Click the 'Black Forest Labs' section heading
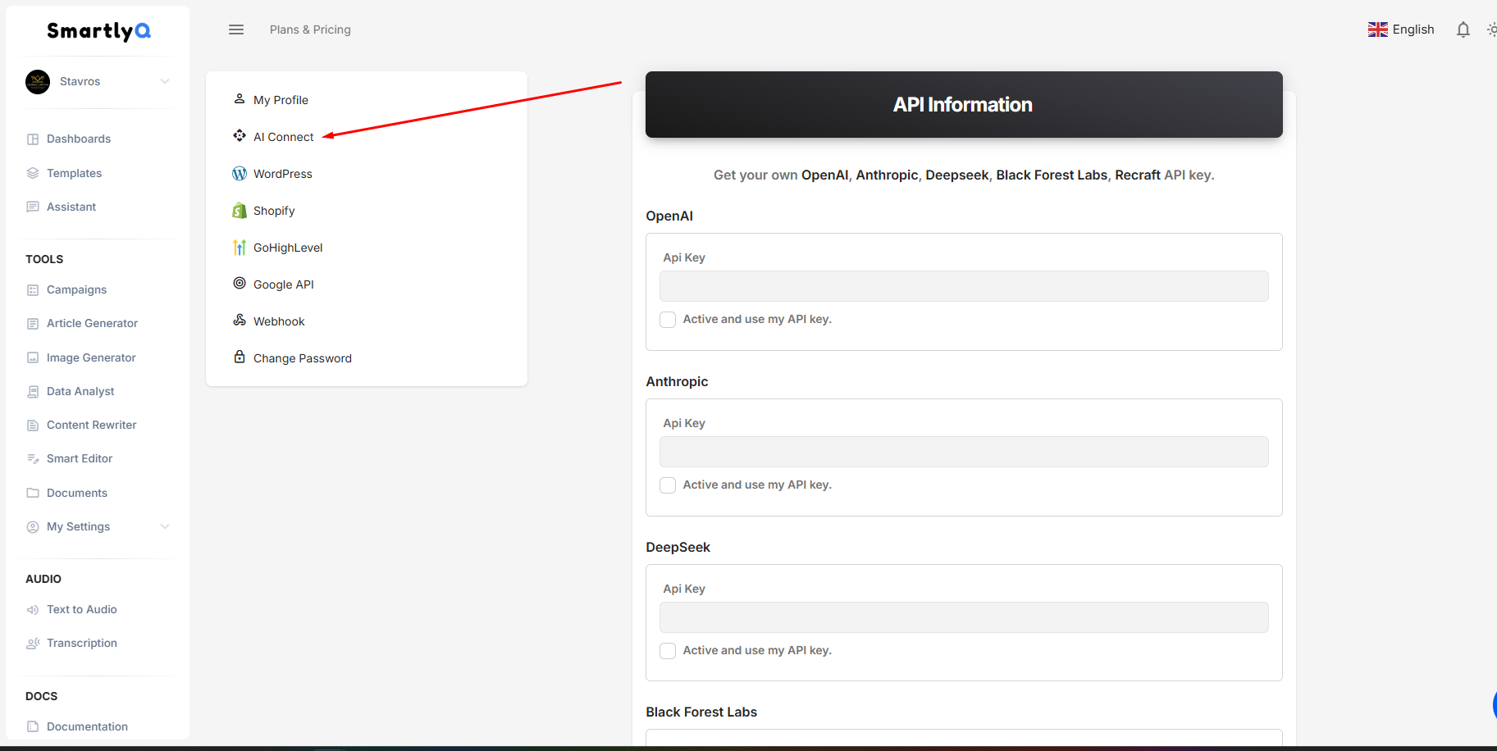 pos(701,712)
